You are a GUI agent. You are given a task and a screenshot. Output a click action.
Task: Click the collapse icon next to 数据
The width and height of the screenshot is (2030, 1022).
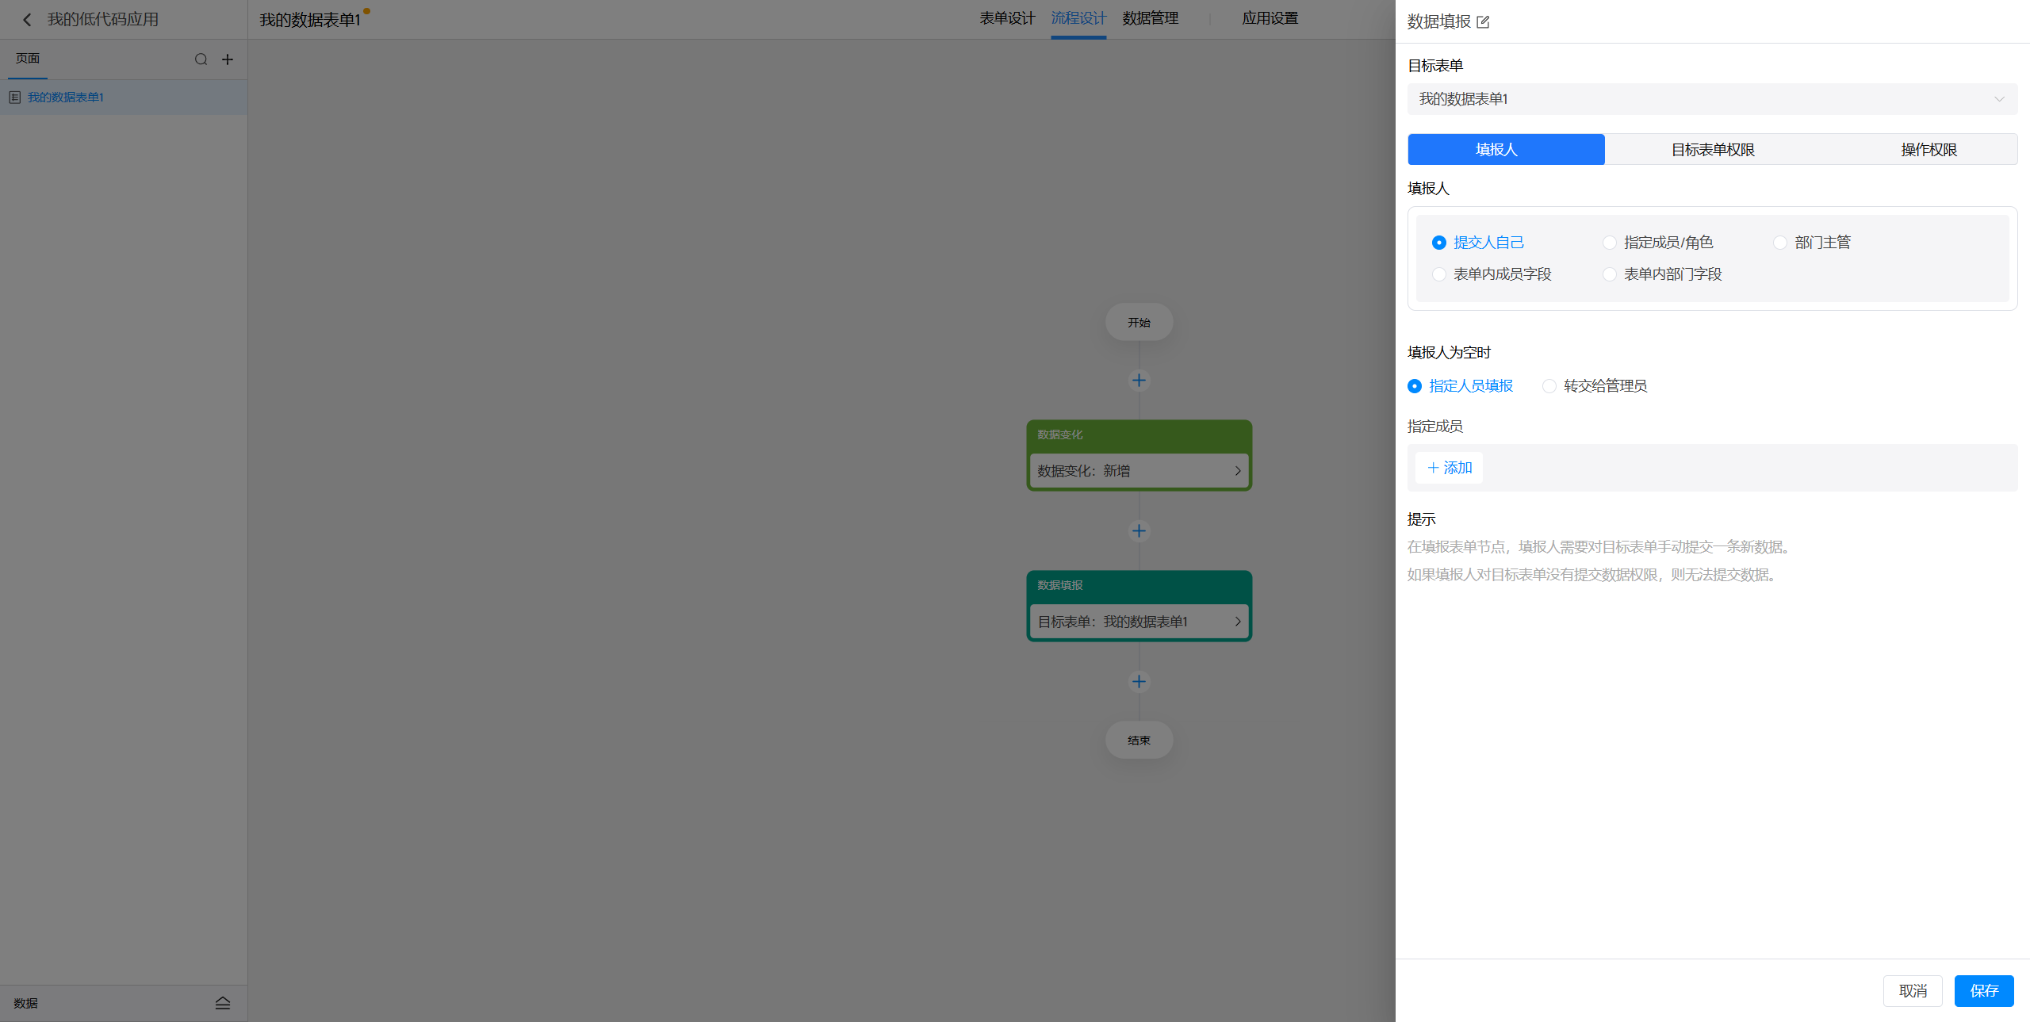click(x=223, y=1003)
